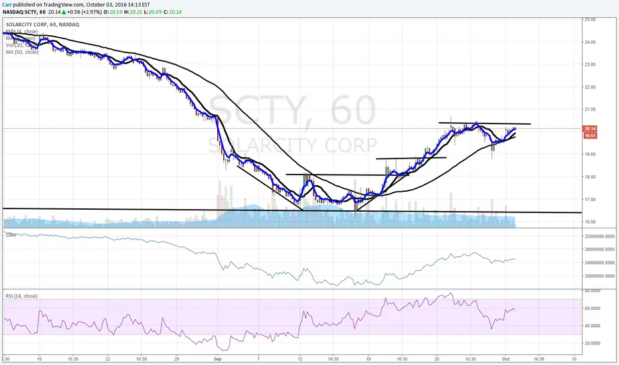Click the "23.00" price axis label
Screen dimensions: 619x365
tap(590, 64)
